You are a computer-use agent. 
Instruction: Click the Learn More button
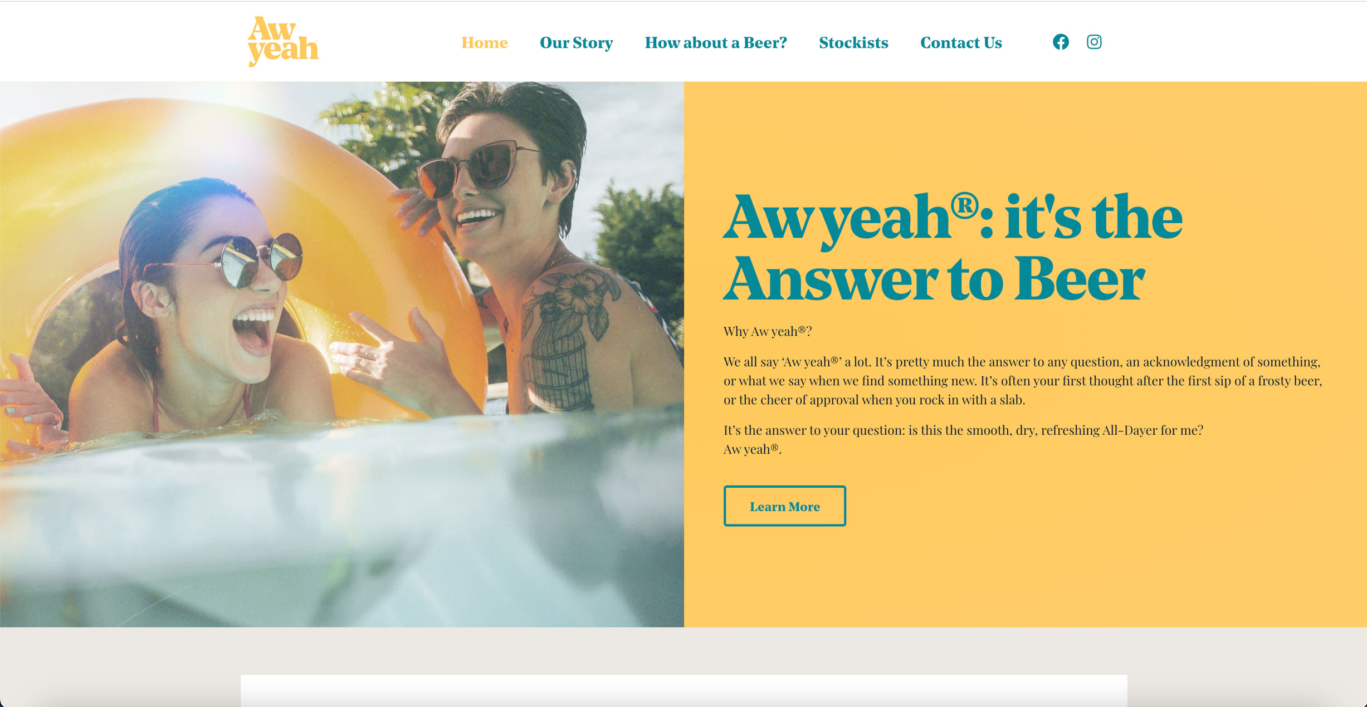(784, 506)
